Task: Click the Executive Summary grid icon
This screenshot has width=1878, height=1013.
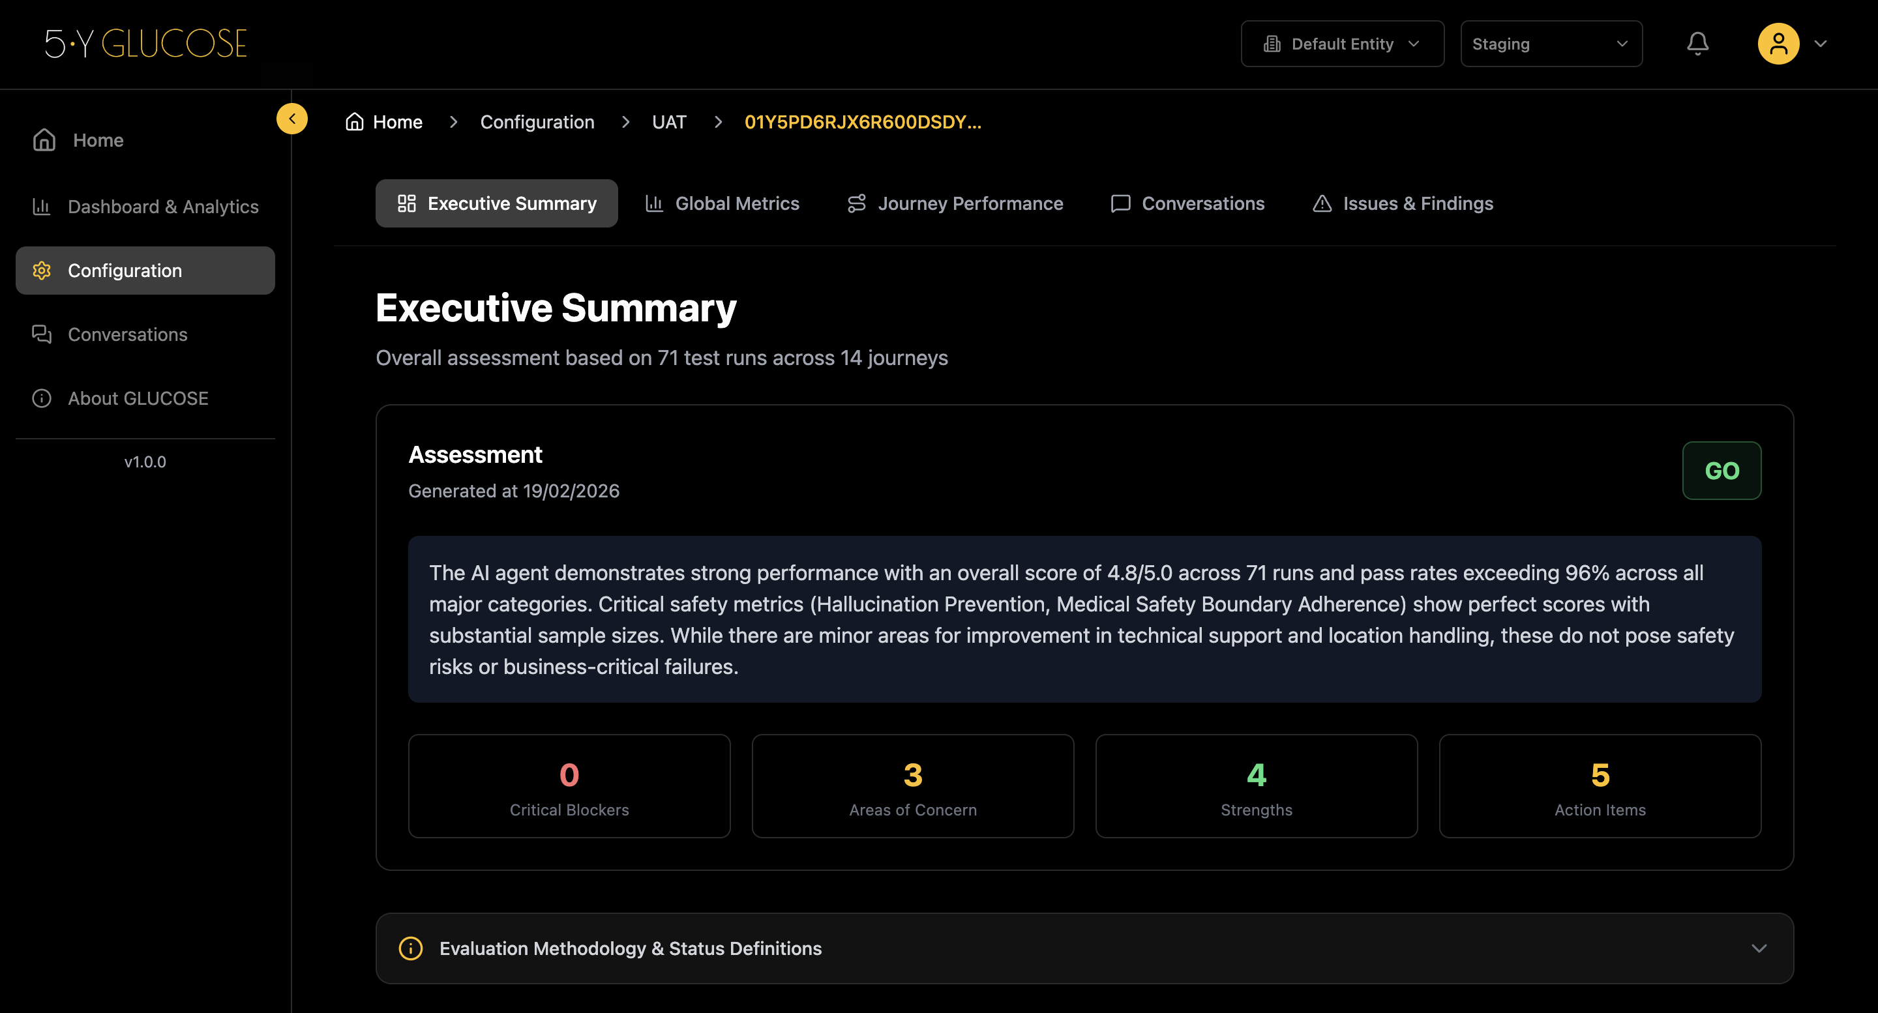Action: click(x=407, y=203)
